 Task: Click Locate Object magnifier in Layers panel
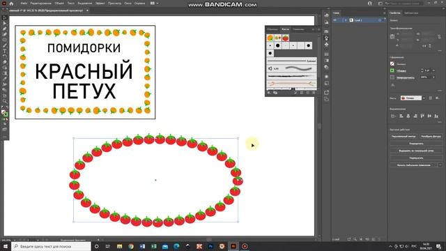click(x=355, y=239)
